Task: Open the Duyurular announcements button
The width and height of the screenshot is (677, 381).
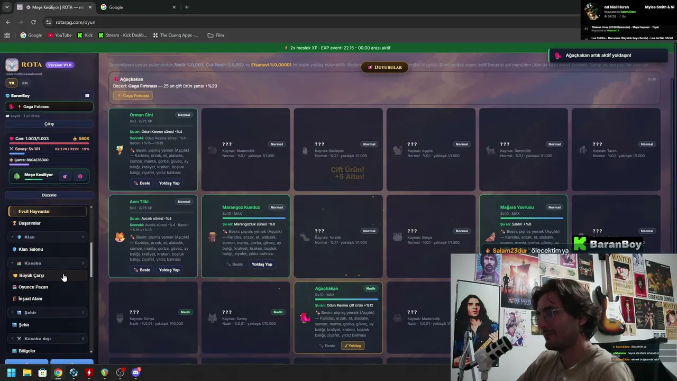Action: point(385,67)
